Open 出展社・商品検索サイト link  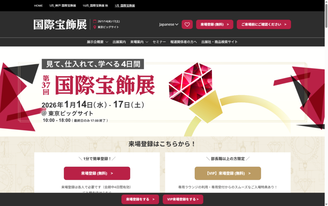(219, 42)
